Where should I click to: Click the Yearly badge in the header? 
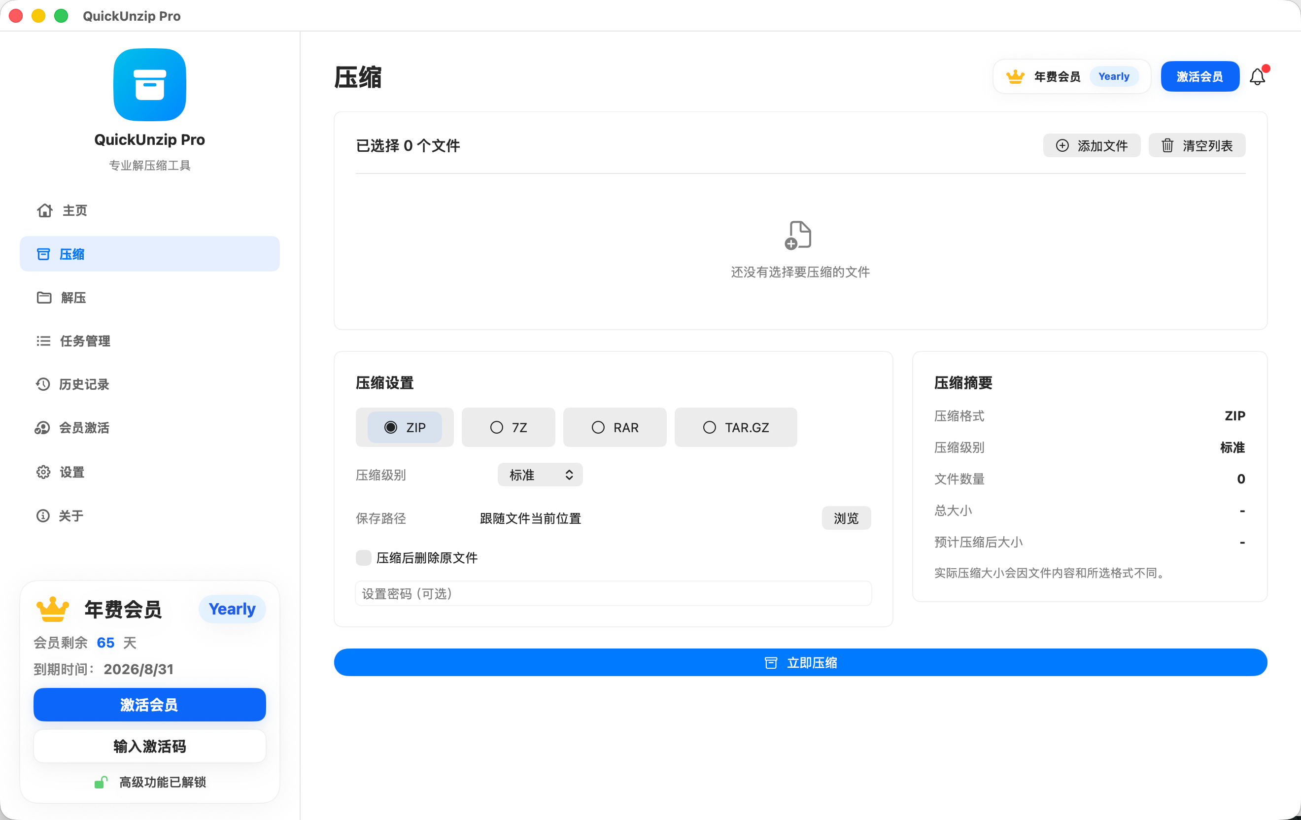pos(1114,77)
